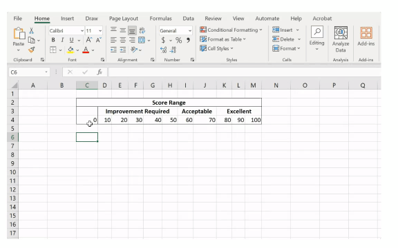Click the Paste clipboard icon
This screenshot has width=398, height=248.
coord(19,33)
